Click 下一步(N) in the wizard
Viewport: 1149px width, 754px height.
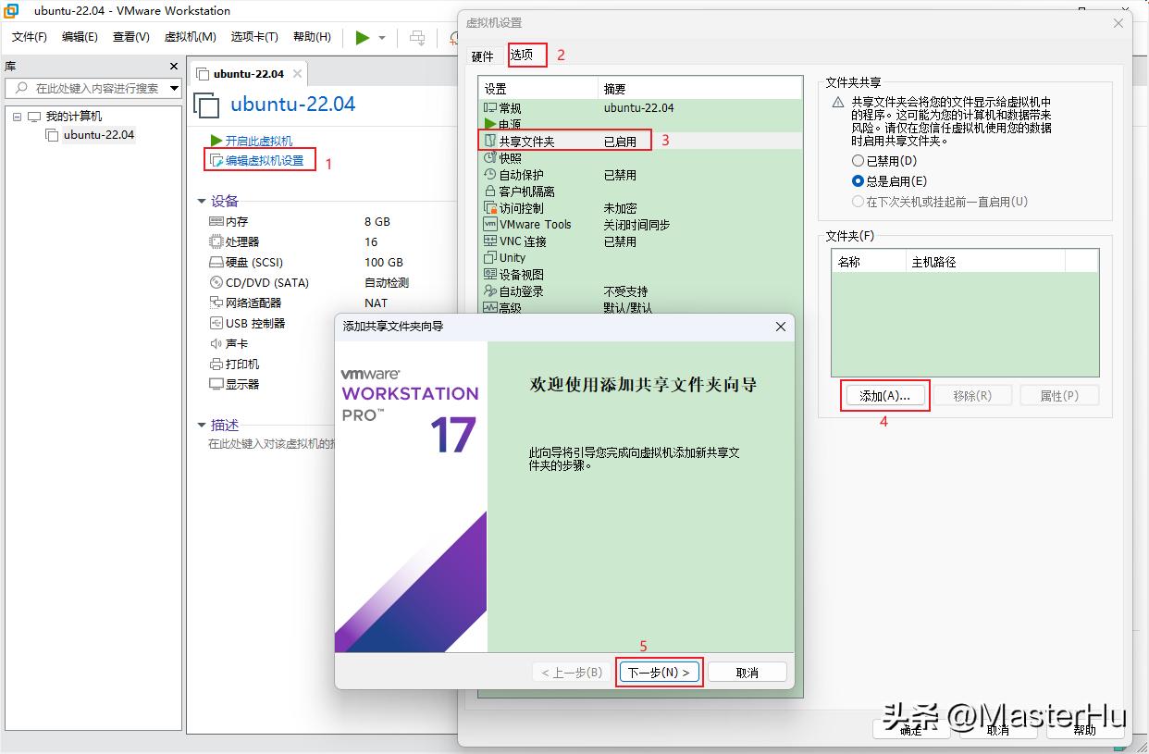click(x=659, y=672)
